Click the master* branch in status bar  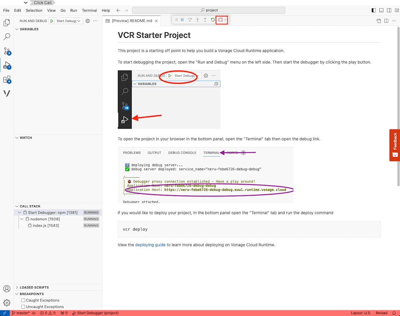click(21, 313)
